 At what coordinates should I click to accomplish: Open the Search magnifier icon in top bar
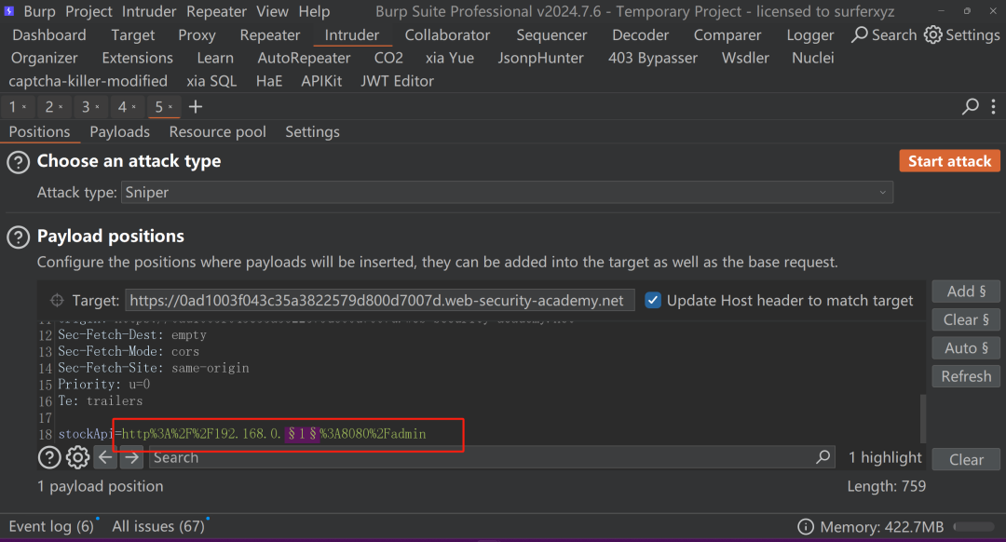(x=860, y=34)
